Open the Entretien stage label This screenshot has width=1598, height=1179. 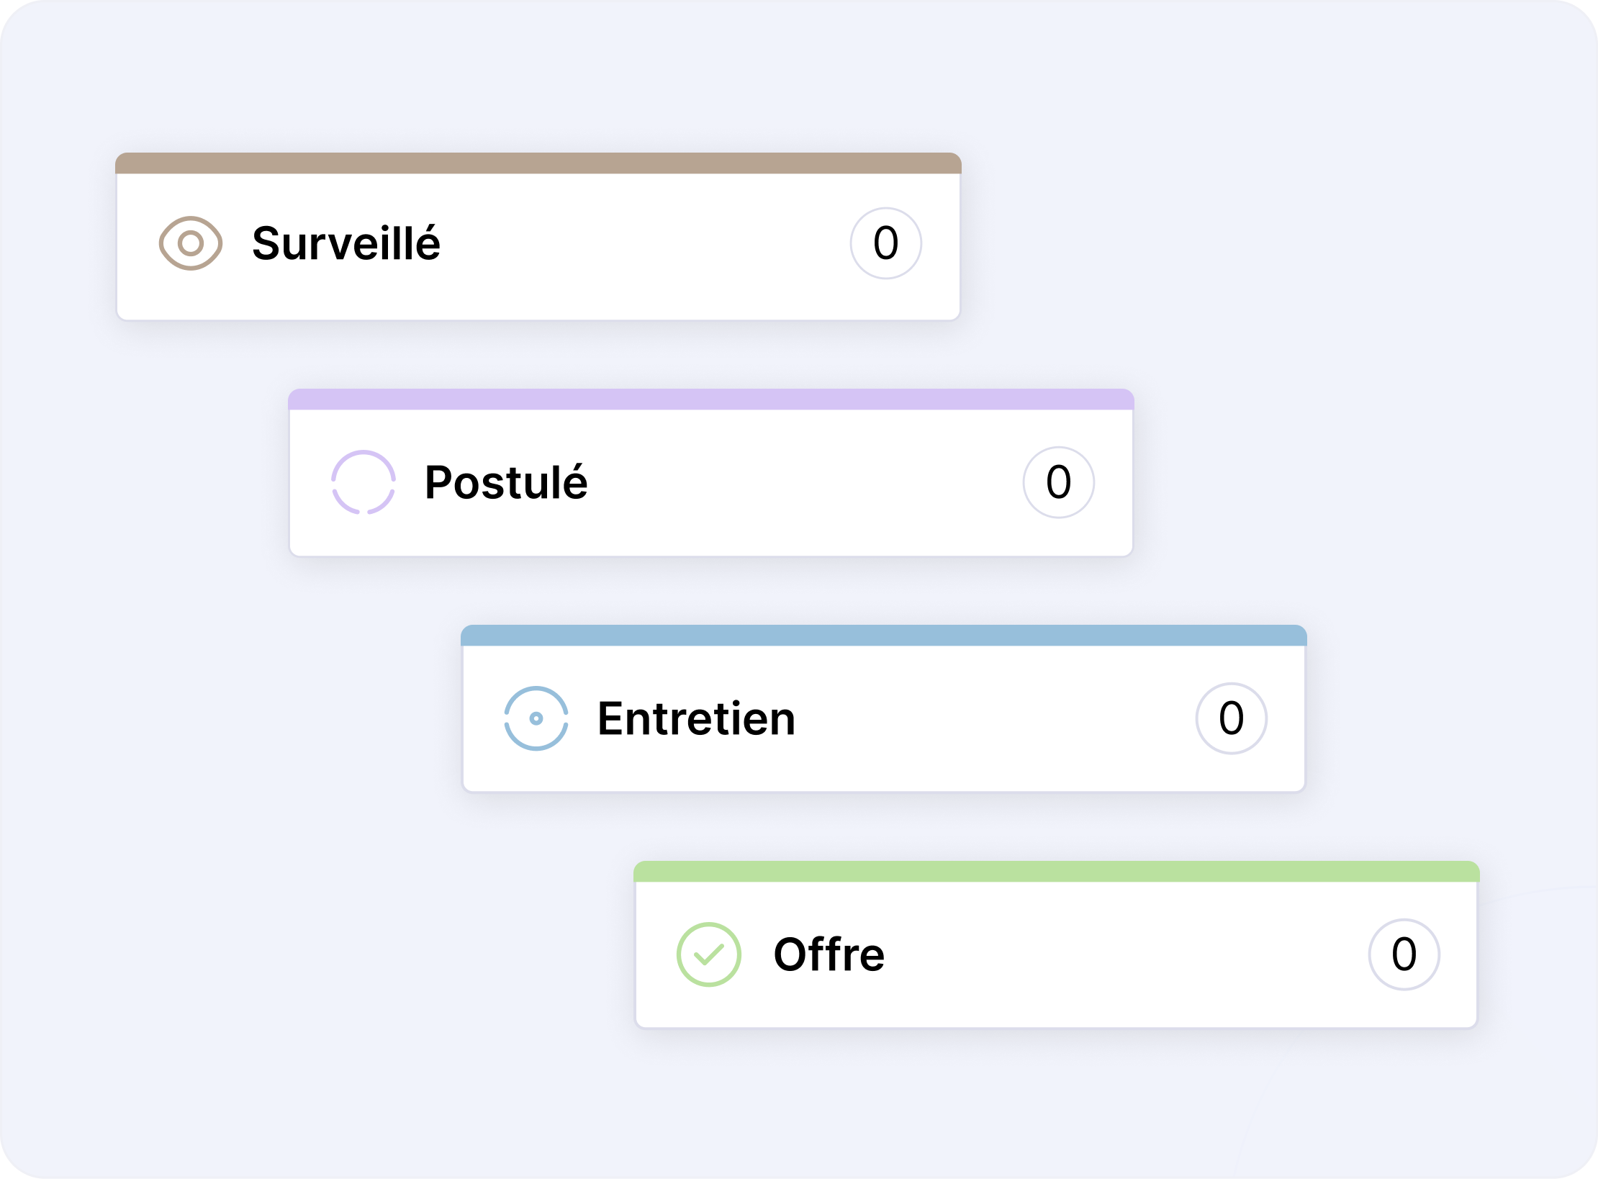[x=696, y=718]
